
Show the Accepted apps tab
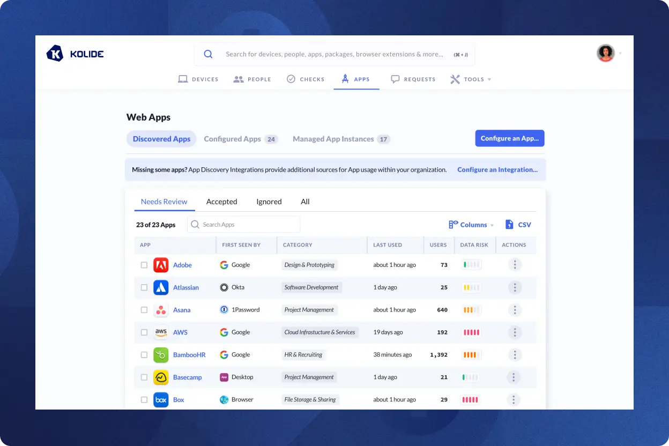tap(221, 202)
